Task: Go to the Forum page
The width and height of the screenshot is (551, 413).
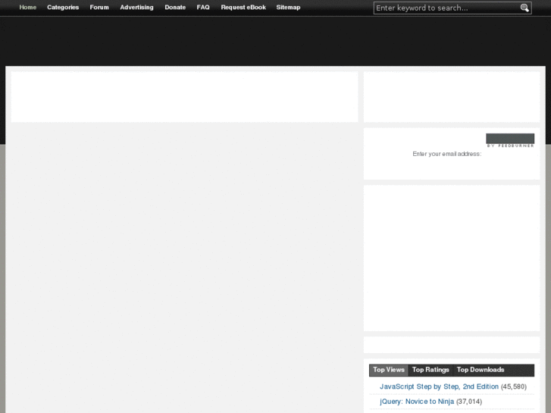Action: click(99, 8)
